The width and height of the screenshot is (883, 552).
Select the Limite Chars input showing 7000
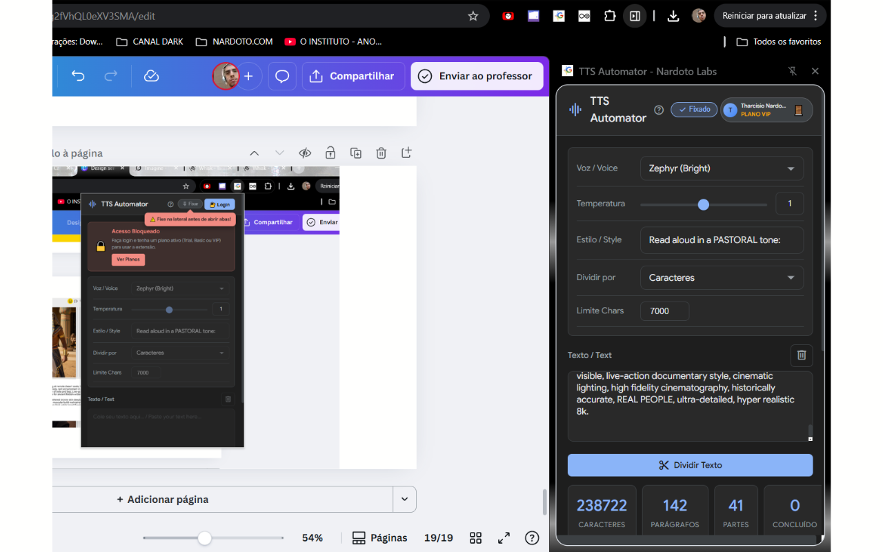pos(664,311)
